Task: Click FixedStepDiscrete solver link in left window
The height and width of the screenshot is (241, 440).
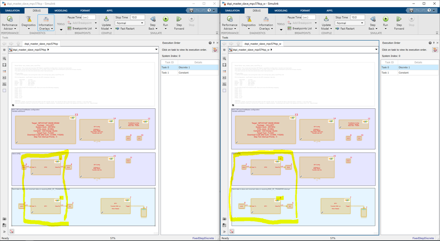Action: click(x=203, y=238)
